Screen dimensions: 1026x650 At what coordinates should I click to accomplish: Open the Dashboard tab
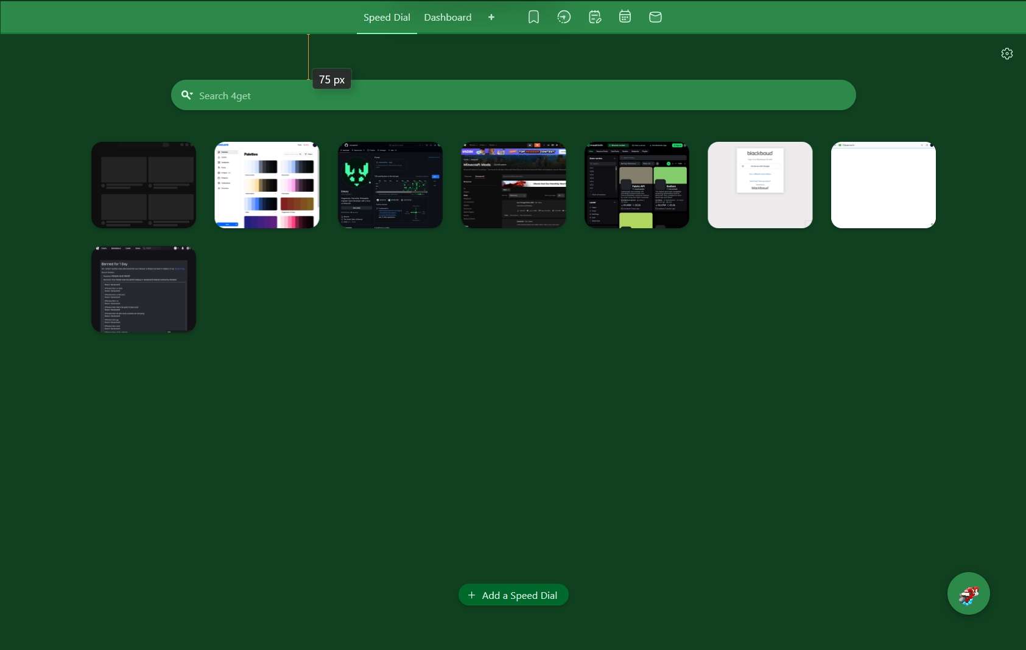tap(448, 17)
